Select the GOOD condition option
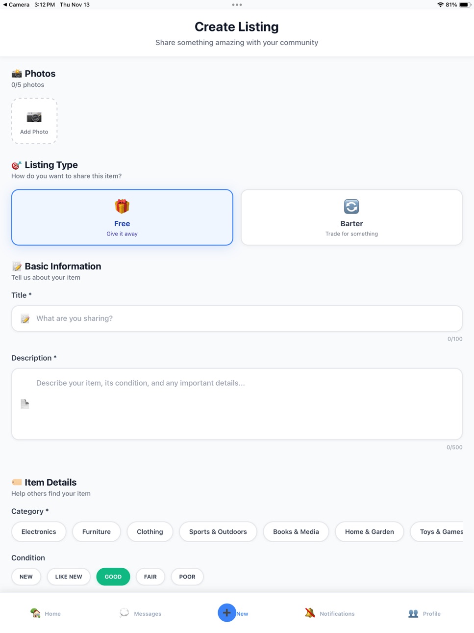 point(113,577)
